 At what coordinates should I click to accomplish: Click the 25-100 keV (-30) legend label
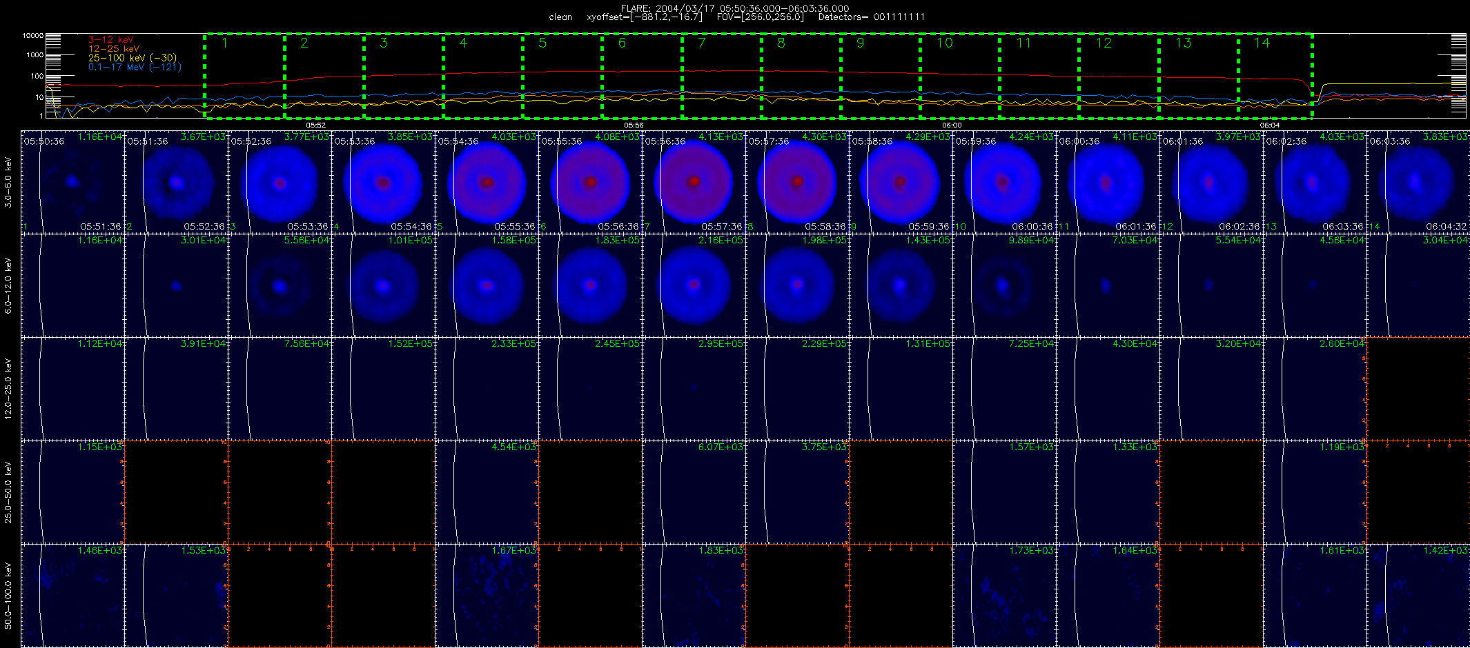pos(133,58)
